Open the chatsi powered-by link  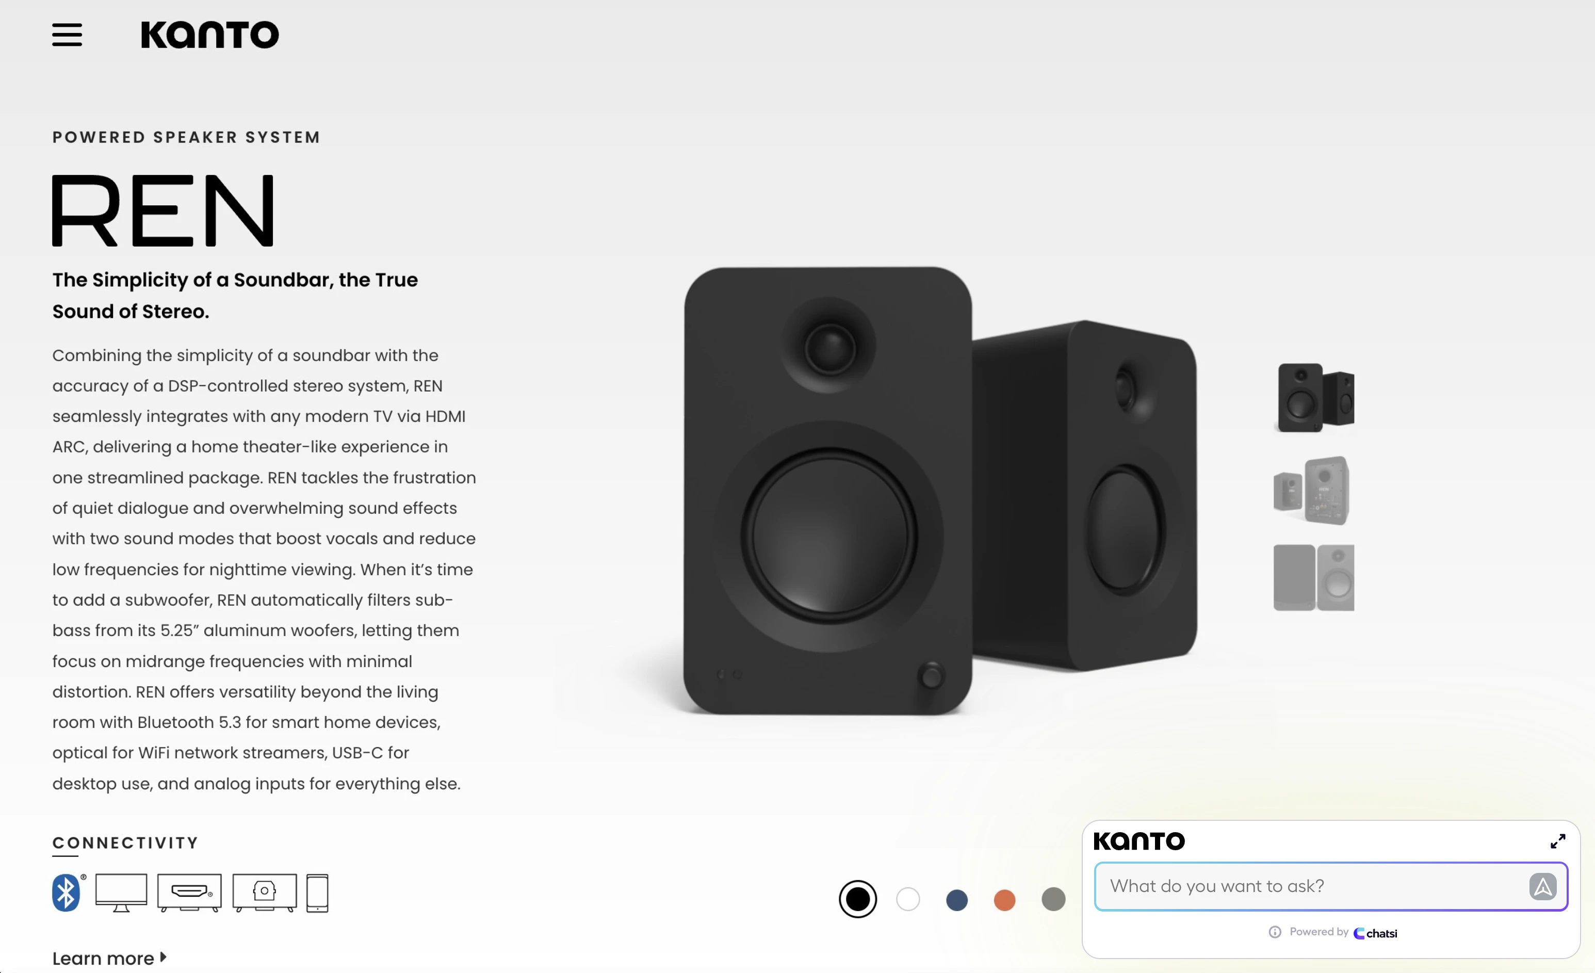click(x=1376, y=933)
